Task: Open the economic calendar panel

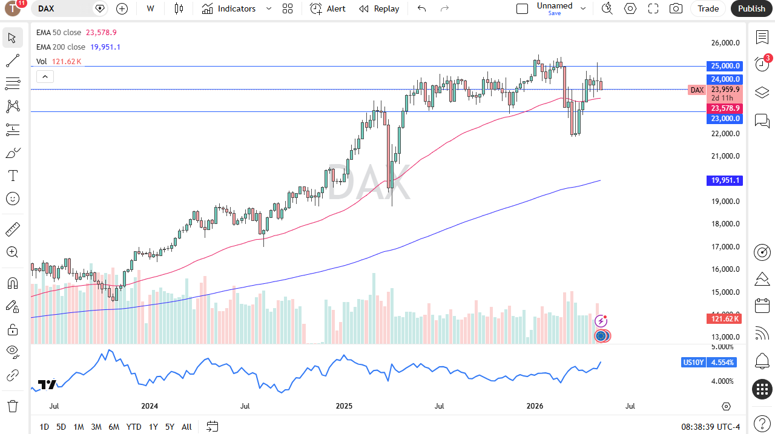Action: click(x=762, y=306)
